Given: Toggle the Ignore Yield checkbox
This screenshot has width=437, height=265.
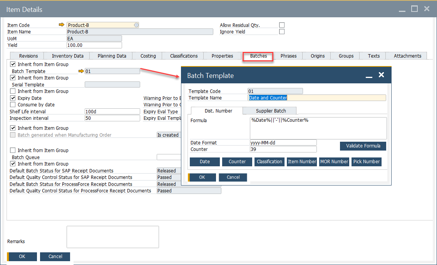Looking at the screenshot, I should tap(282, 31).
